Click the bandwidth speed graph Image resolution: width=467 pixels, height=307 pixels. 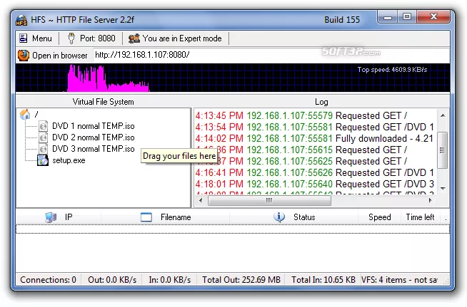233,78
